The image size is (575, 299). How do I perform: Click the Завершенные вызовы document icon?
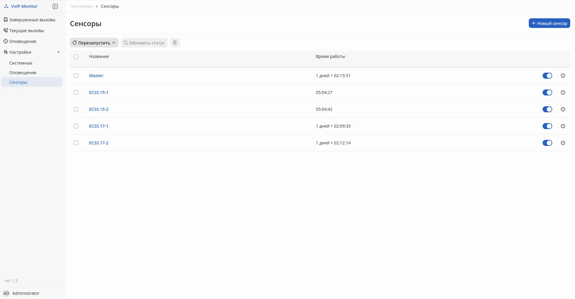(x=6, y=20)
